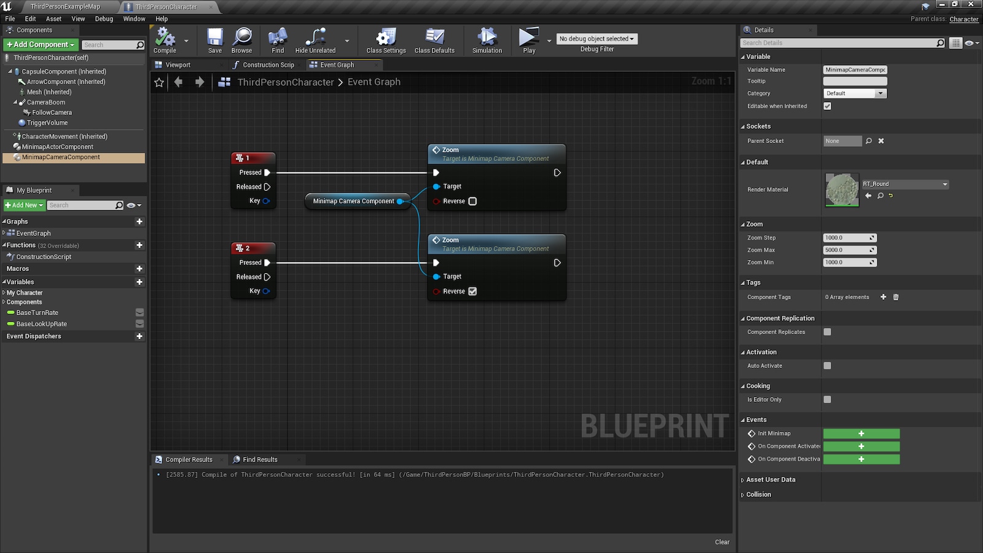
Task: Disable Editable when Inherited checkbox
Action: pos(828,106)
